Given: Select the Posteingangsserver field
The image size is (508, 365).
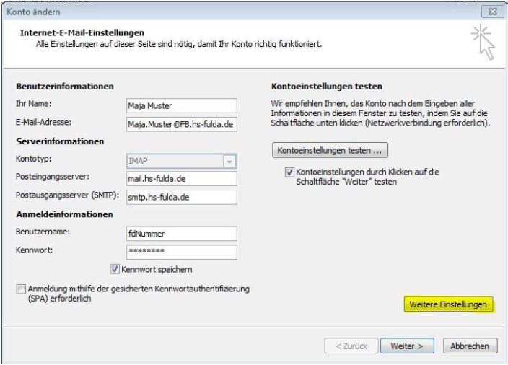Looking at the screenshot, I should pyautogui.click(x=178, y=176).
